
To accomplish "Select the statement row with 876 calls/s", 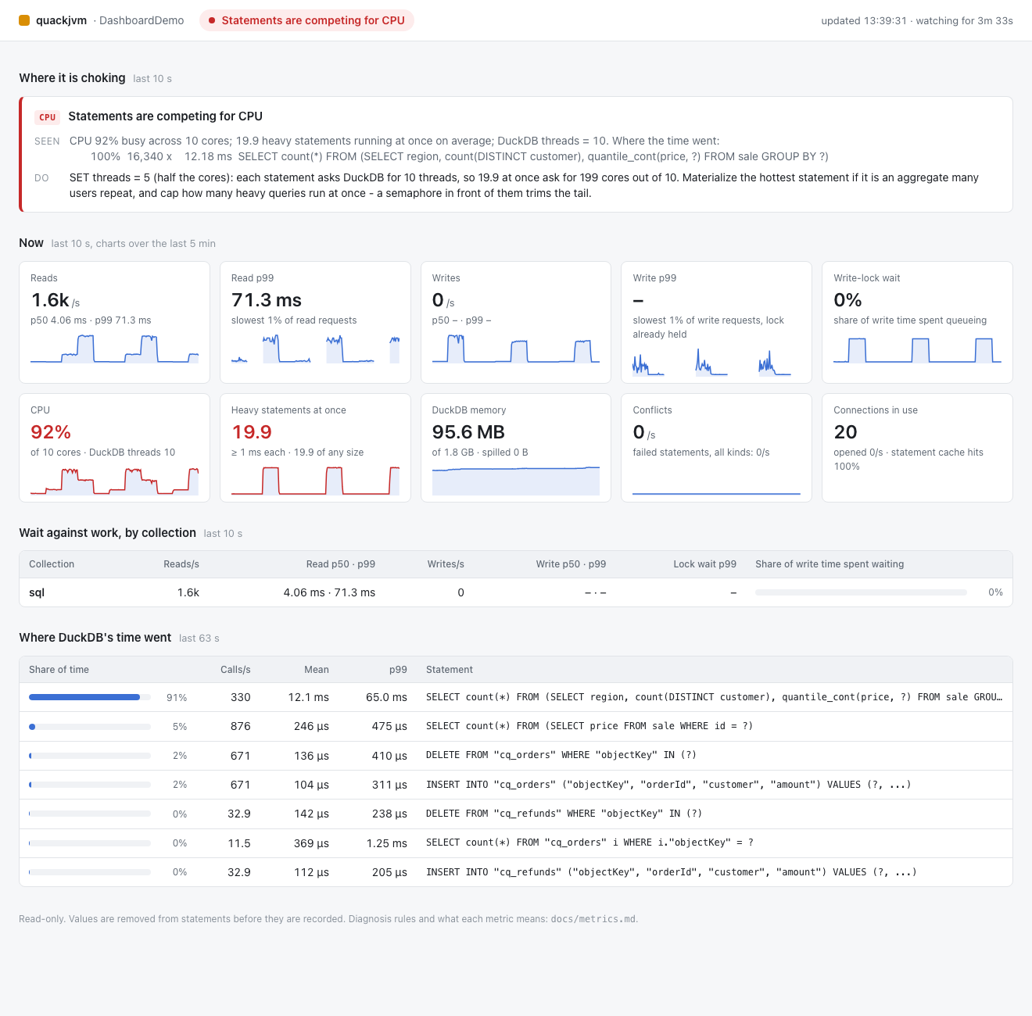I will (x=516, y=726).
